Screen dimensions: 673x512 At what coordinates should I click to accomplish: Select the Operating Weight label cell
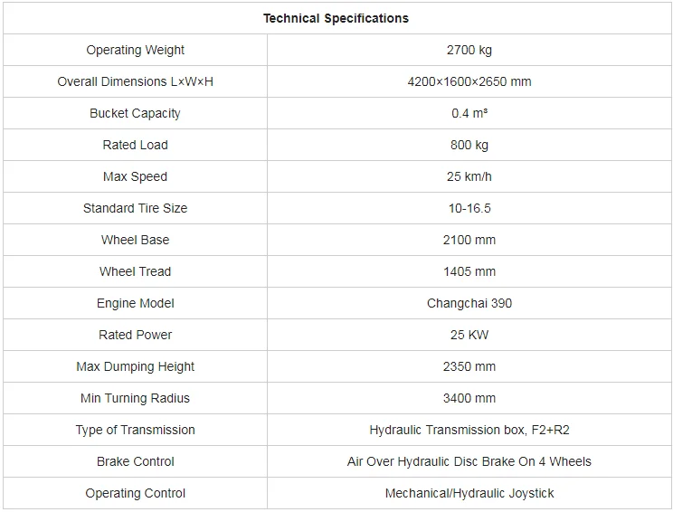click(136, 50)
